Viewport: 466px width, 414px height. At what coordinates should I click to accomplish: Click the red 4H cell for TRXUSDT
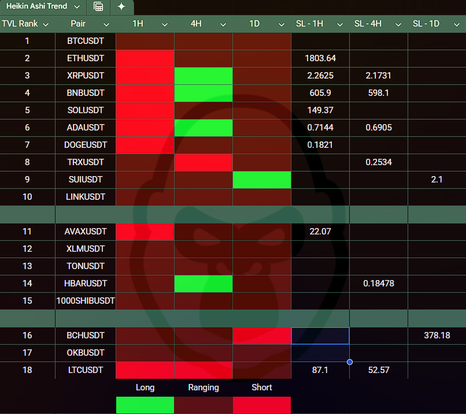(204, 162)
